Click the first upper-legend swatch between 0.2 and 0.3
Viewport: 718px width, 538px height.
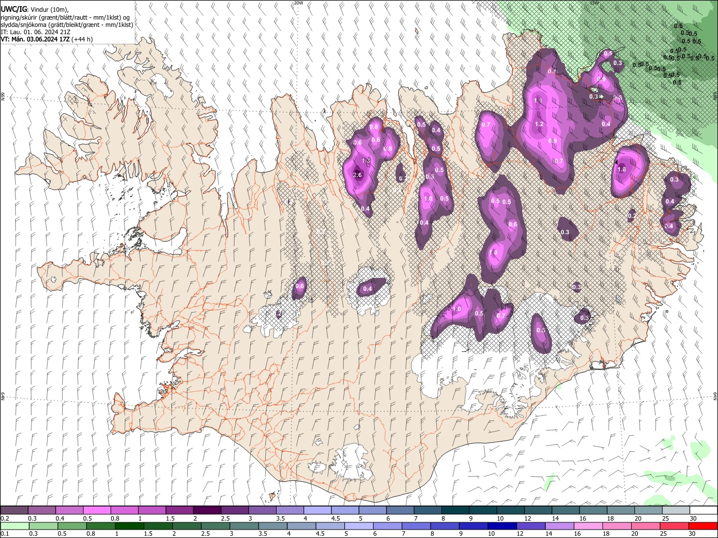pyautogui.click(x=14, y=511)
